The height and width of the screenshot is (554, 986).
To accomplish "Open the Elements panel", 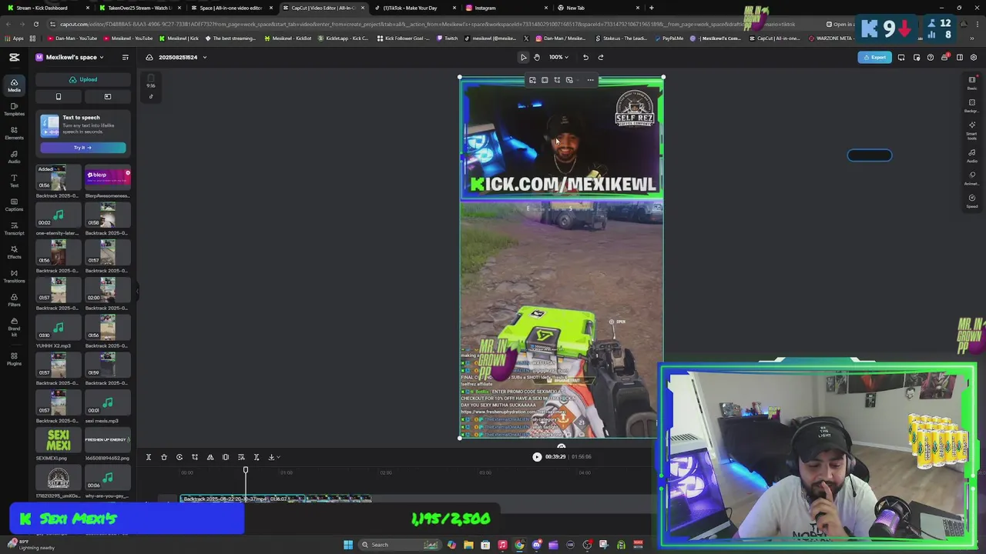I will (14, 133).
